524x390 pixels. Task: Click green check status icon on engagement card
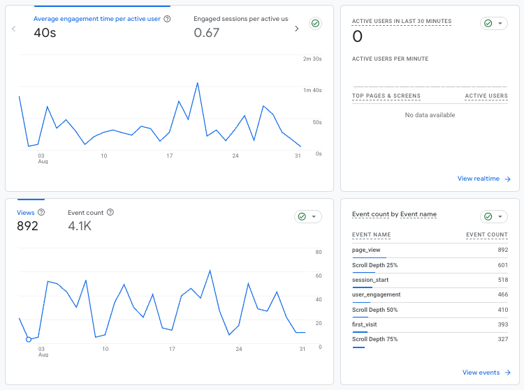(x=315, y=24)
